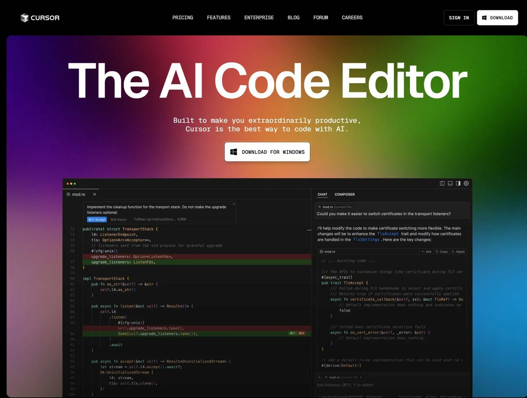Click the green macOS maximize dot
This screenshot has height=398, width=527.
pos(75,184)
